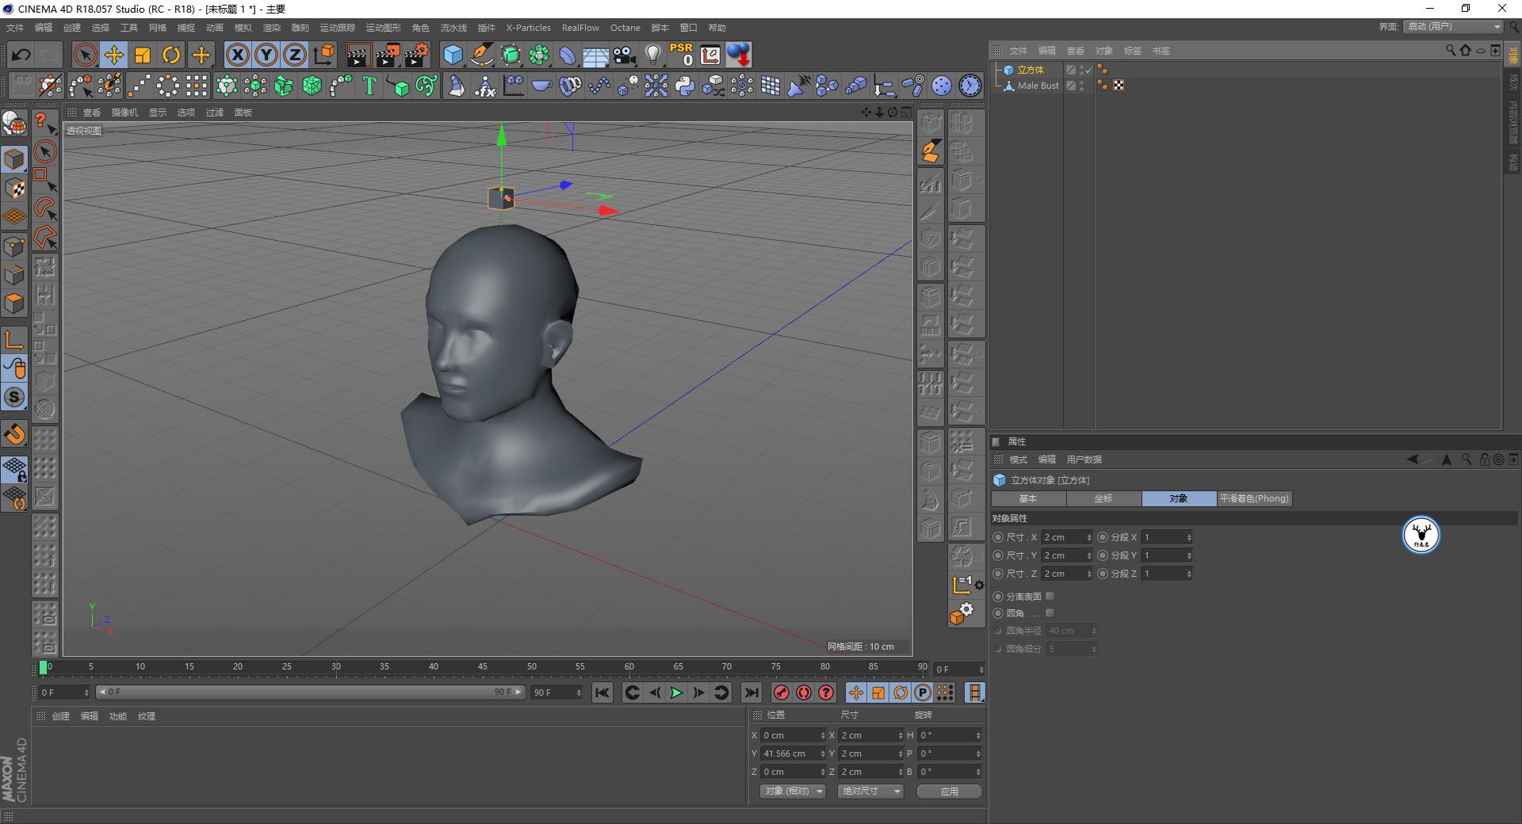This screenshot has width=1522, height=824.
Task: Select the Scale tool
Action: 143,55
